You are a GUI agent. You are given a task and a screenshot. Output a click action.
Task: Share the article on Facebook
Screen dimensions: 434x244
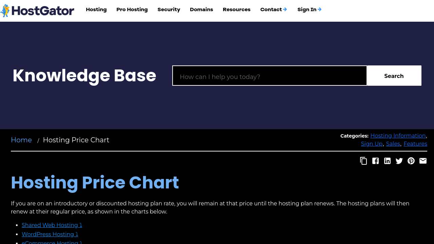pos(375,161)
